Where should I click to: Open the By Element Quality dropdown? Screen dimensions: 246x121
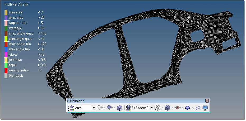coord(152,108)
